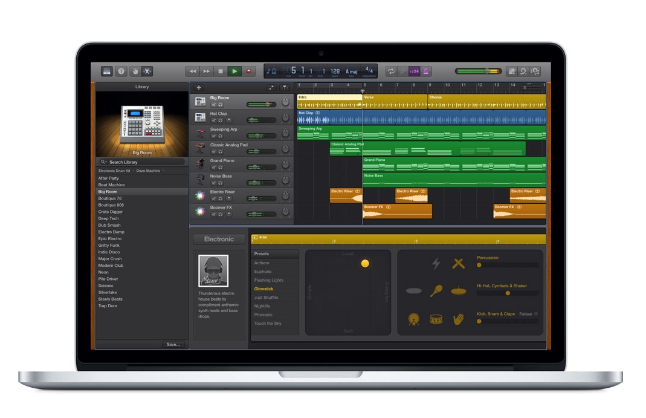Select the kick drum icon

(414, 319)
